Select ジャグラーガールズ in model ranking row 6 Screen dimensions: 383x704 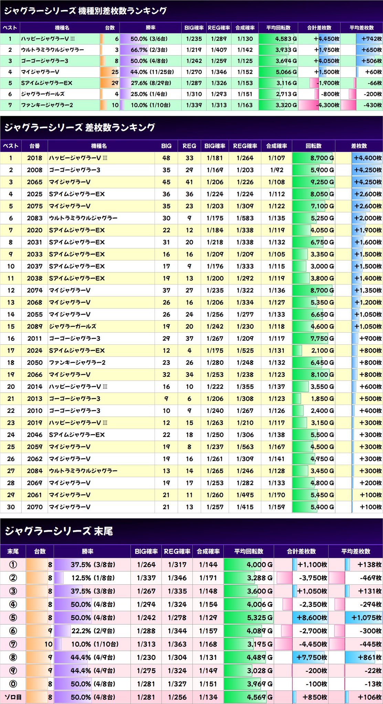(x=43, y=94)
